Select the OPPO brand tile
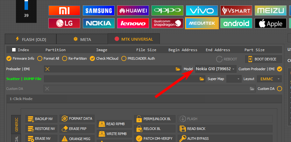This screenshot has width=291, height=142. (x=167, y=10)
